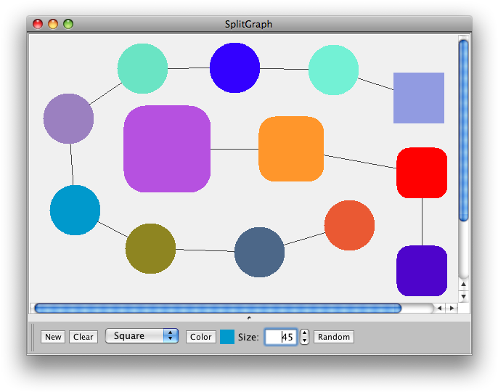This screenshot has height=392, width=498.
Task: Decrease size with stepper down arrow
Action: click(304, 340)
